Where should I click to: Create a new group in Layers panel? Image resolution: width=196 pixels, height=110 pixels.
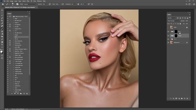182,98
